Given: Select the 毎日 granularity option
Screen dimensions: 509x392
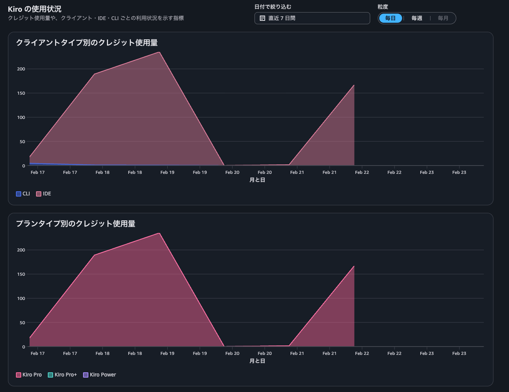Looking at the screenshot, I should click(390, 18).
